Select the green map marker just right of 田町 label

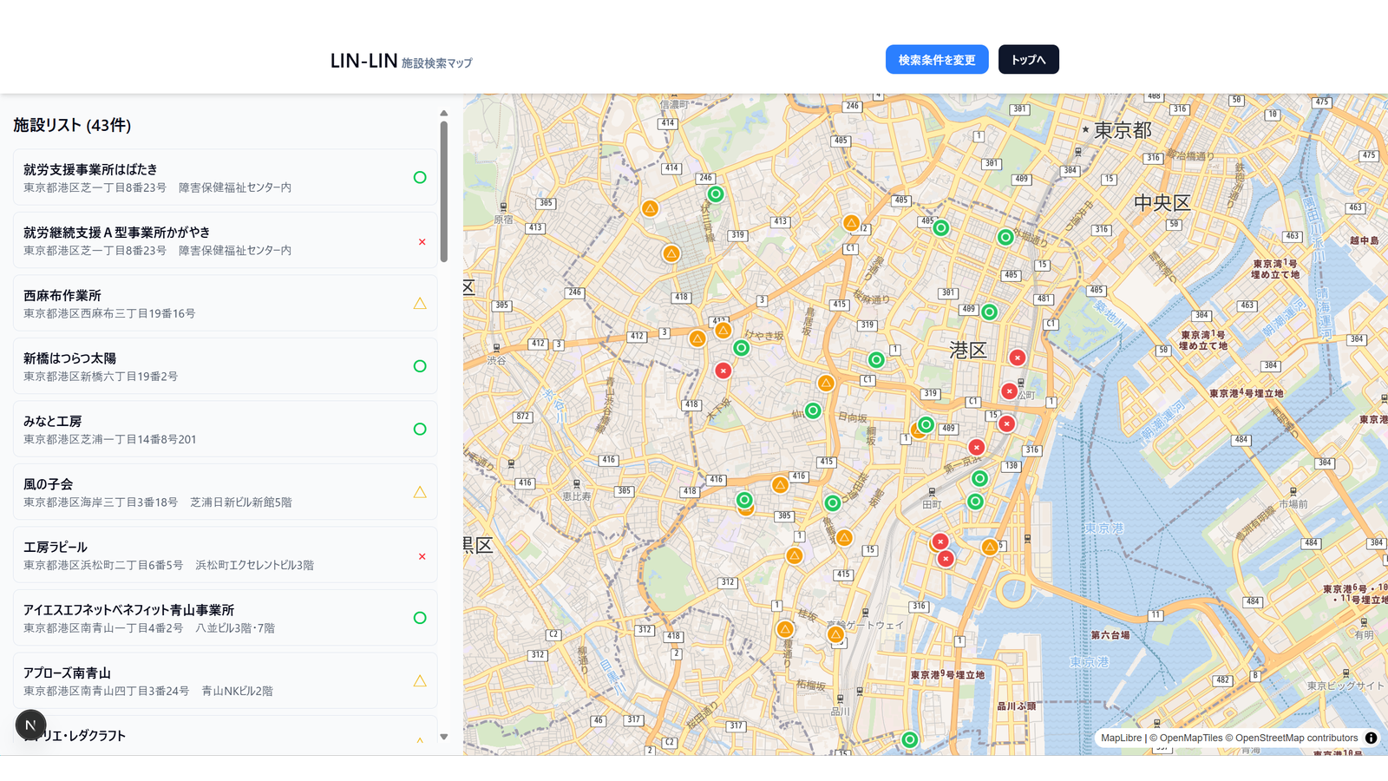pyautogui.click(x=975, y=502)
